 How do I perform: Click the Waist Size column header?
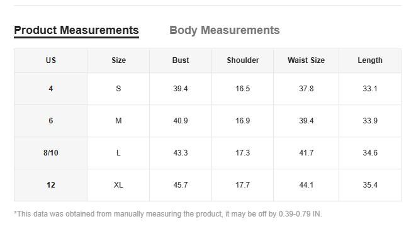coord(306,60)
